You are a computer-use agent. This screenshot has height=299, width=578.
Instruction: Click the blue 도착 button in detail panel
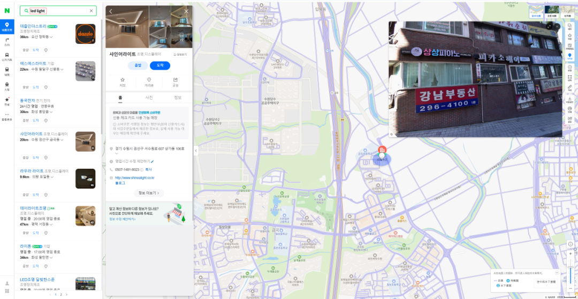click(160, 65)
